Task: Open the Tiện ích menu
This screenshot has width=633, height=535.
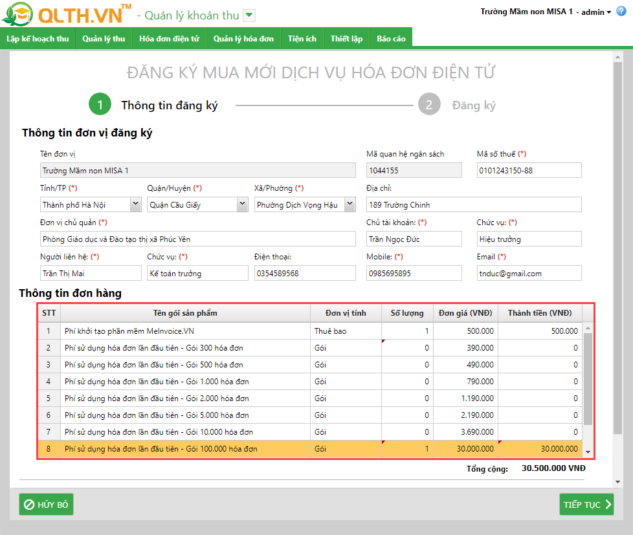Action: pos(302,39)
